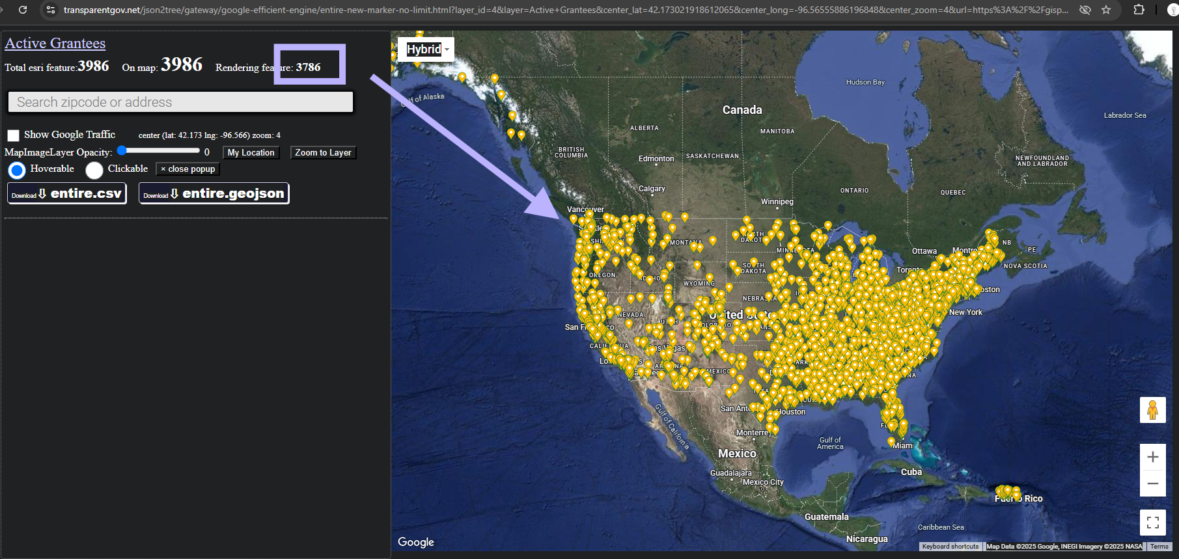
Task: Open site information icon in address bar
Action: click(50, 10)
